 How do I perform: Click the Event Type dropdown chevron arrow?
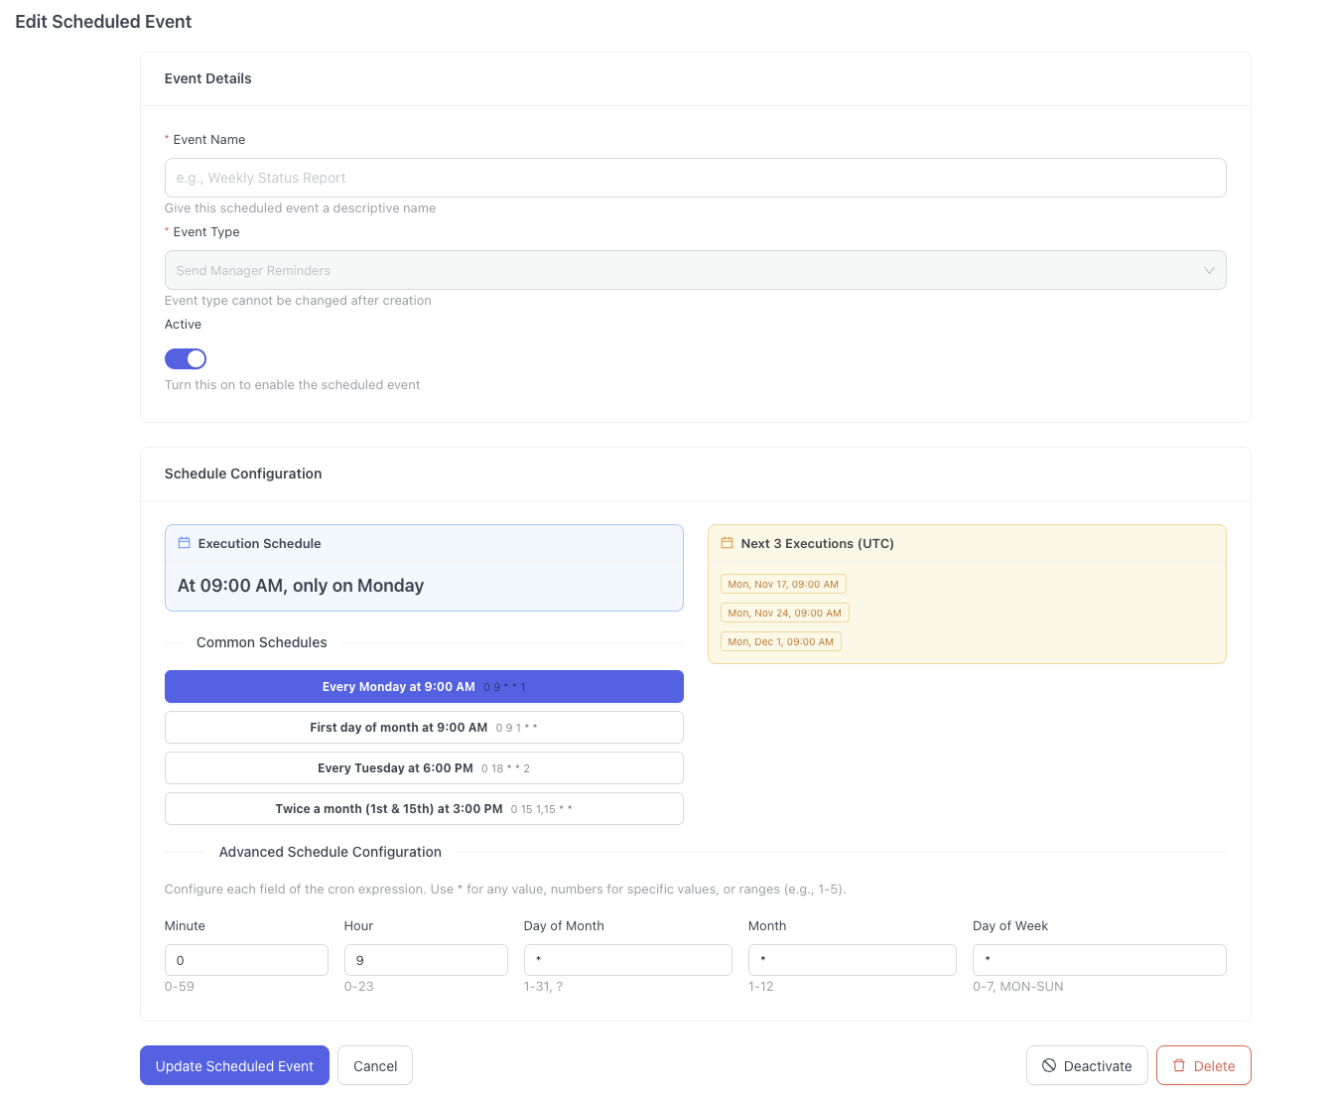pos(1209,270)
